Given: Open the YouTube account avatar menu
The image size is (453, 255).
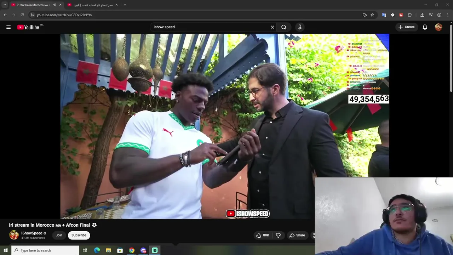Looking at the screenshot, I should 438,27.
